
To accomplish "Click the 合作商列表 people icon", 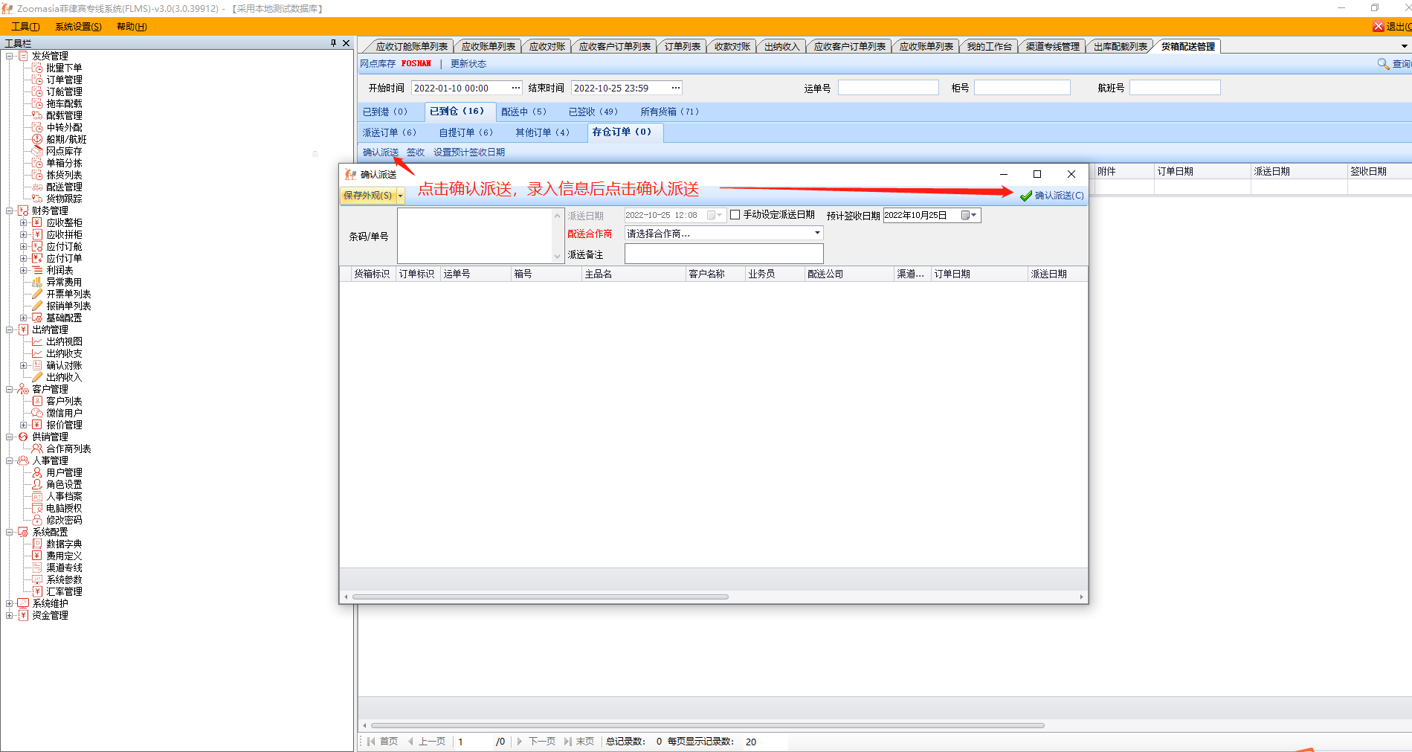I will (x=37, y=449).
